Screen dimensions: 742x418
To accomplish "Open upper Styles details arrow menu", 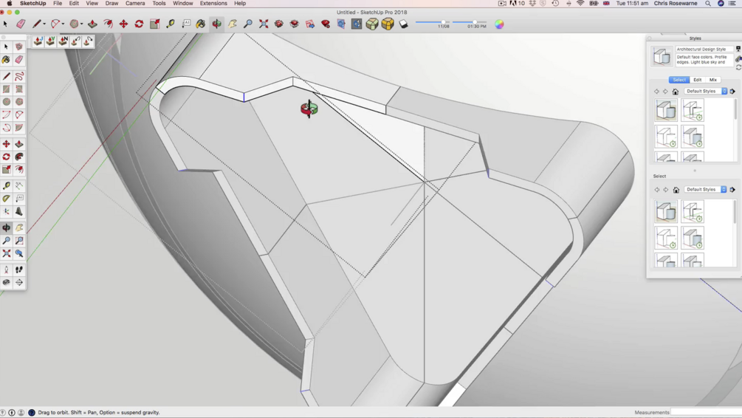I will (x=732, y=92).
